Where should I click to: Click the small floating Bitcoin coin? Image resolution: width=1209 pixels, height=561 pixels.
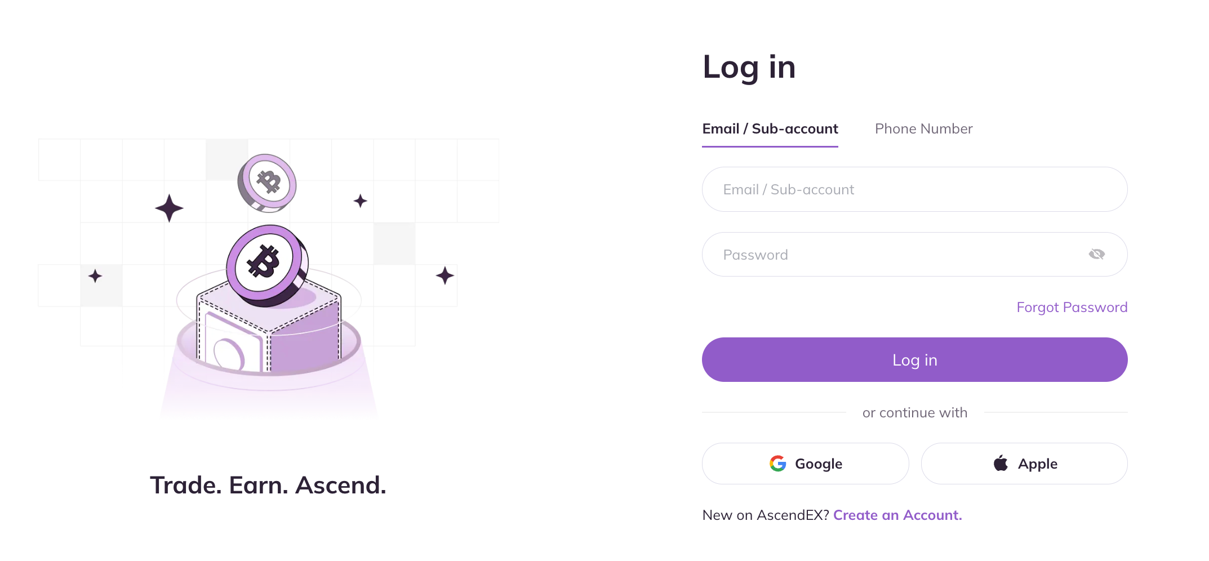[x=267, y=183]
